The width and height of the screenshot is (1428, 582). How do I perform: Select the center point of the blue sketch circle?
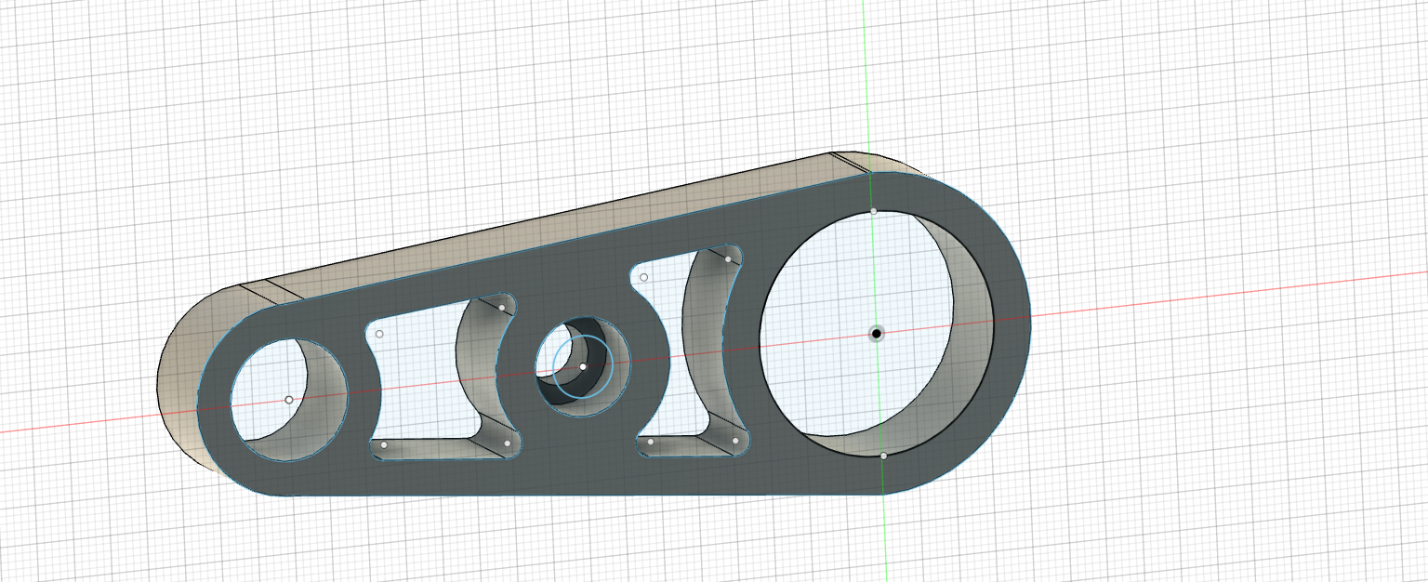pyautogui.click(x=583, y=366)
